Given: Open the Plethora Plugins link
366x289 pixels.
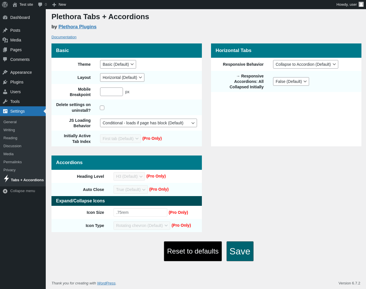Looking at the screenshot, I should [77, 27].
